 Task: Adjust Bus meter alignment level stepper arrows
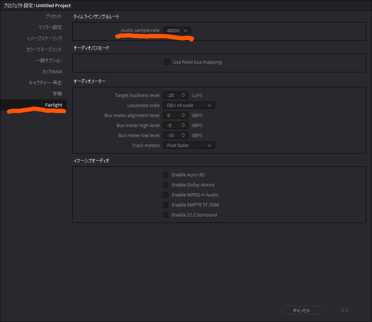(183, 115)
